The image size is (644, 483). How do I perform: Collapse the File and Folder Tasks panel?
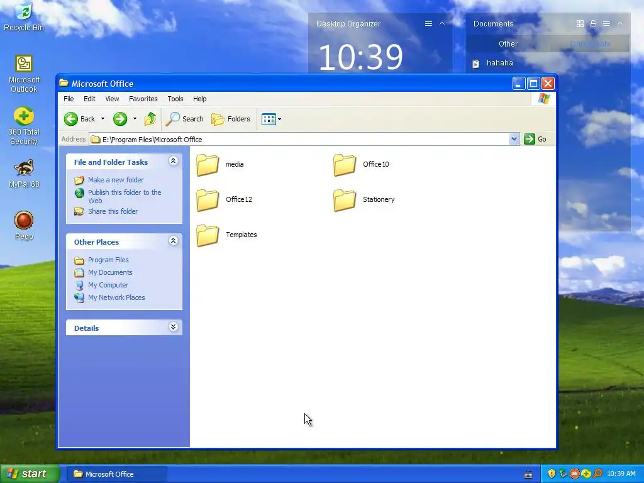[x=174, y=161]
